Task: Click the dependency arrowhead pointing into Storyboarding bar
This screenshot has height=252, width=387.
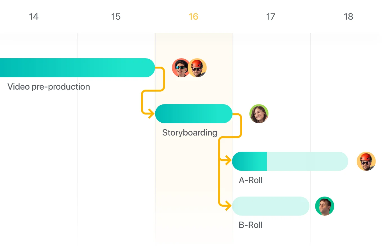Action: pyautogui.click(x=151, y=114)
